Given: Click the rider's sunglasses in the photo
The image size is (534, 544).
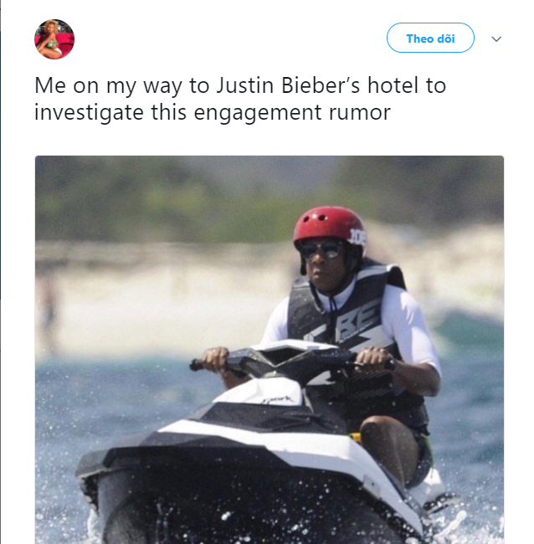Looking at the screenshot, I should click(x=321, y=249).
